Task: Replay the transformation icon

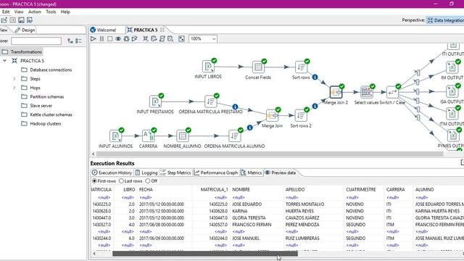Action: click(135, 38)
